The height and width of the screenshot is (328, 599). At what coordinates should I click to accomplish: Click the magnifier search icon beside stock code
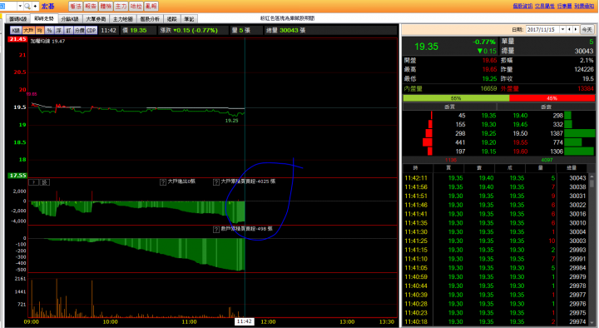click(27, 6)
